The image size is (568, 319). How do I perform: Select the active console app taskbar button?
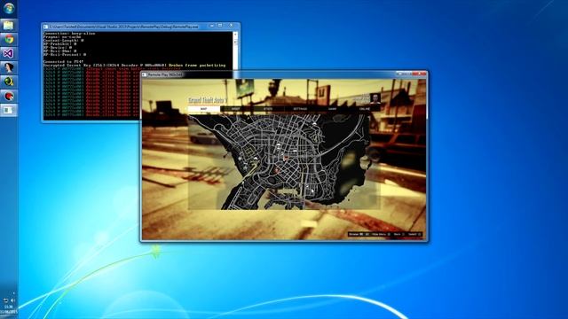coord(9,110)
